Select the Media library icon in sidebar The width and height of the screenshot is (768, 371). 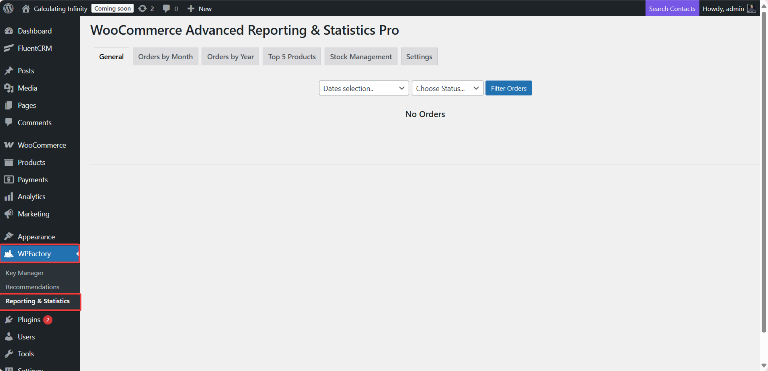pyautogui.click(x=9, y=88)
